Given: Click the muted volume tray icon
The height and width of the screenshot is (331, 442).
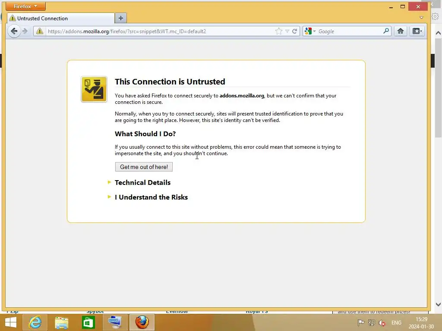Looking at the screenshot, I should pos(382,322).
